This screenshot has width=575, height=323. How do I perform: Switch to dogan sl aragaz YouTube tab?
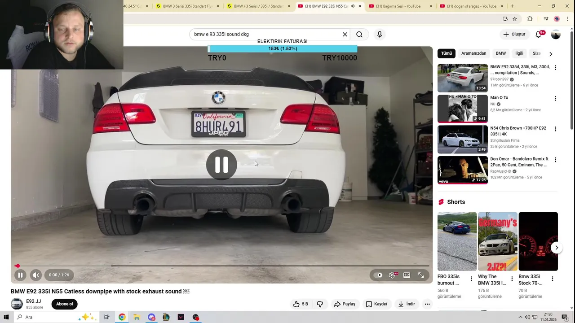pyautogui.click(x=472, y=6)
